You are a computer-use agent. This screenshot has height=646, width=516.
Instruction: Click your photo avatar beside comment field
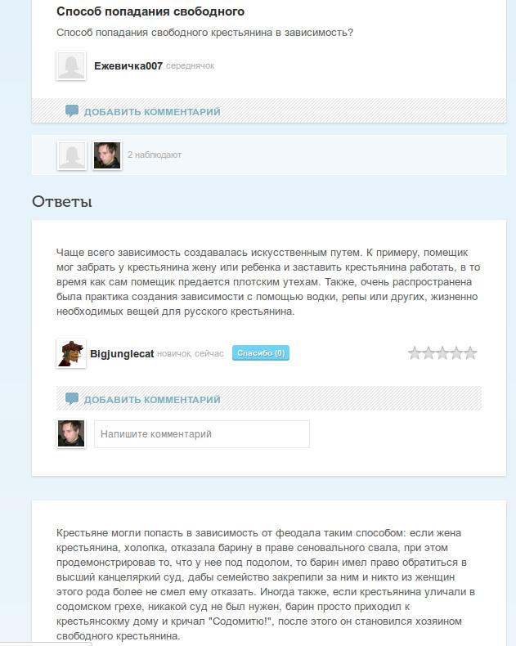(71, 433)
